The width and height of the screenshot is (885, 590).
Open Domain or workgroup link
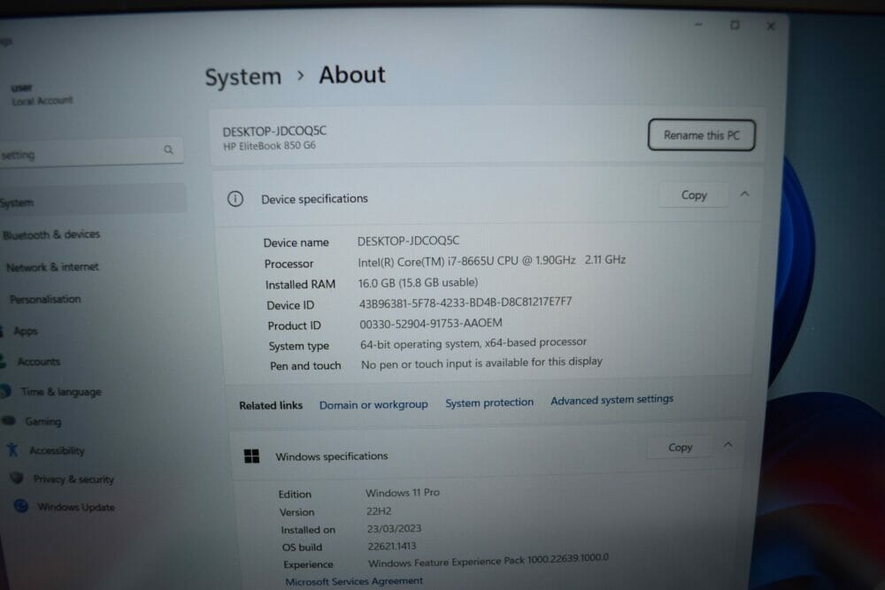pyautogui.click(x=373, y=404)
